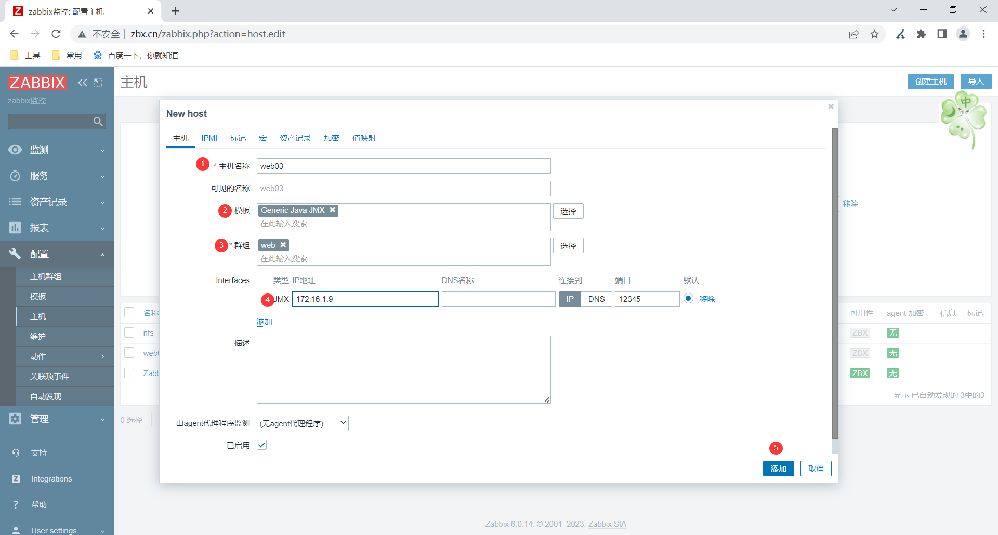Open the 服务 services clock icon

pos(15,176)
